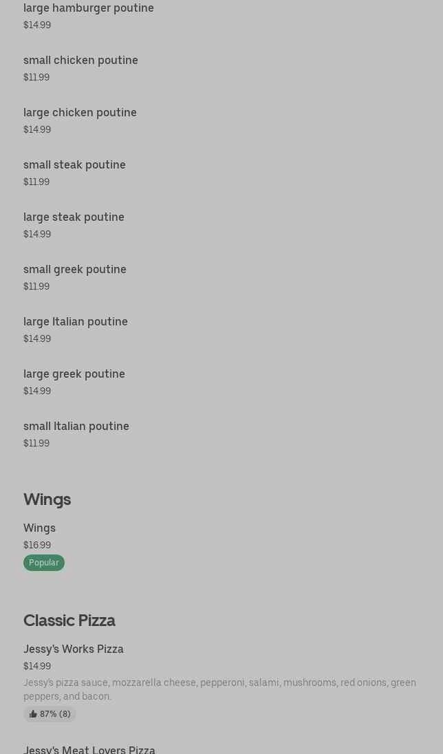Open the Wings menu item
Image resolution: width=443 pixels, height=754 pixels.
point(39,528)
